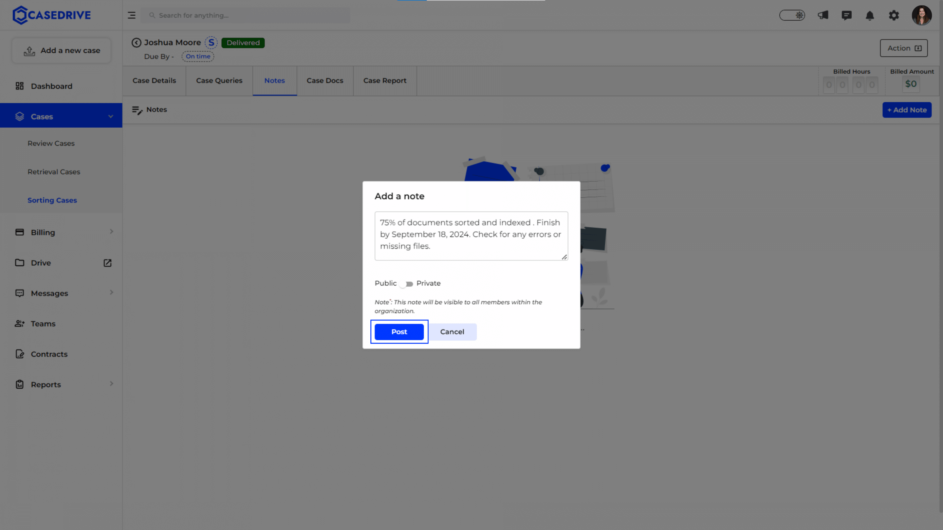This screenshot has height=530, width=943.
Task: Click the Dashboard grid icon
Action: click(x=19, y=86)
